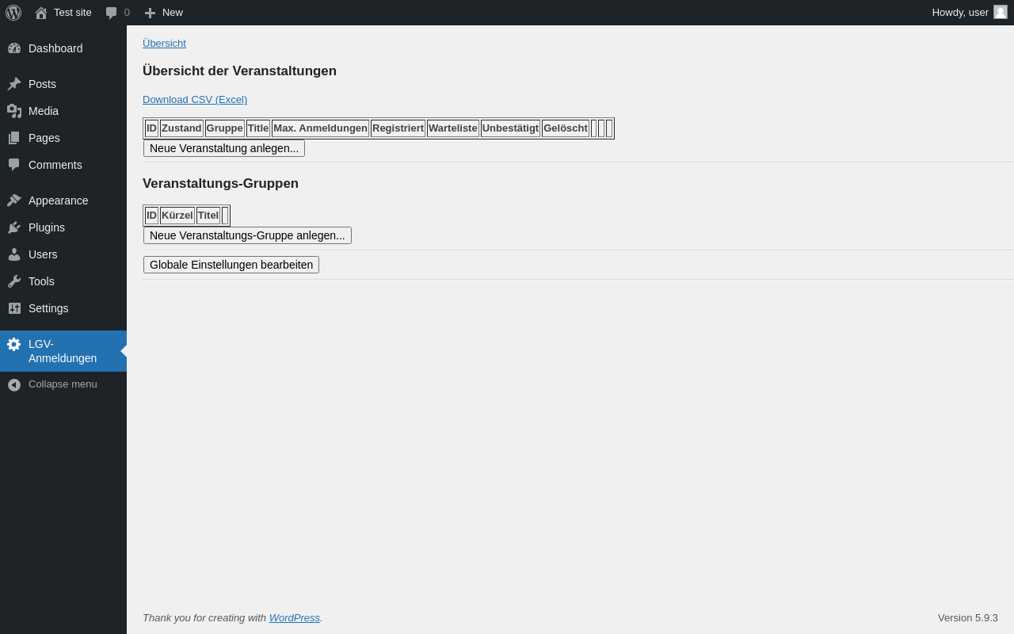Click the Plugins plug icon
The height and width of the screenshot is (634, 1014).
click(14, 227)
